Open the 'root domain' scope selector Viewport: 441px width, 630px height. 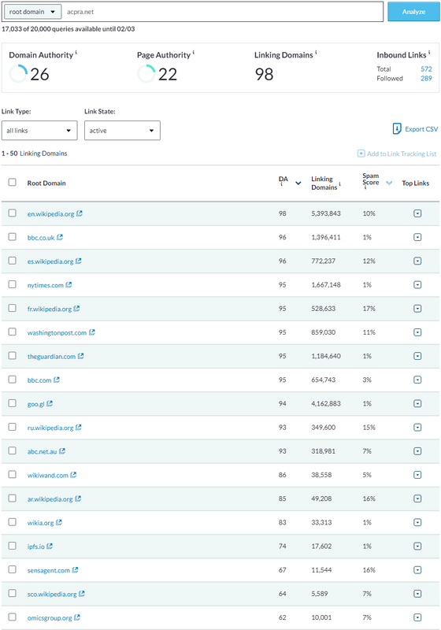tap(32, 12)
